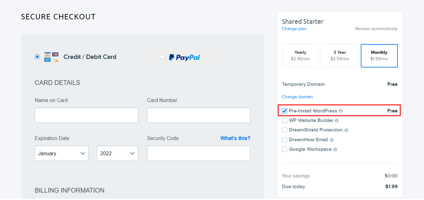Viewport: 424px width, 200px height.
Task: Open the expiration year dropdown
Action: click(117, 153)
